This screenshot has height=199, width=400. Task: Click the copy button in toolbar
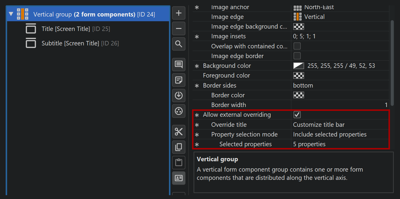(179, 147)
